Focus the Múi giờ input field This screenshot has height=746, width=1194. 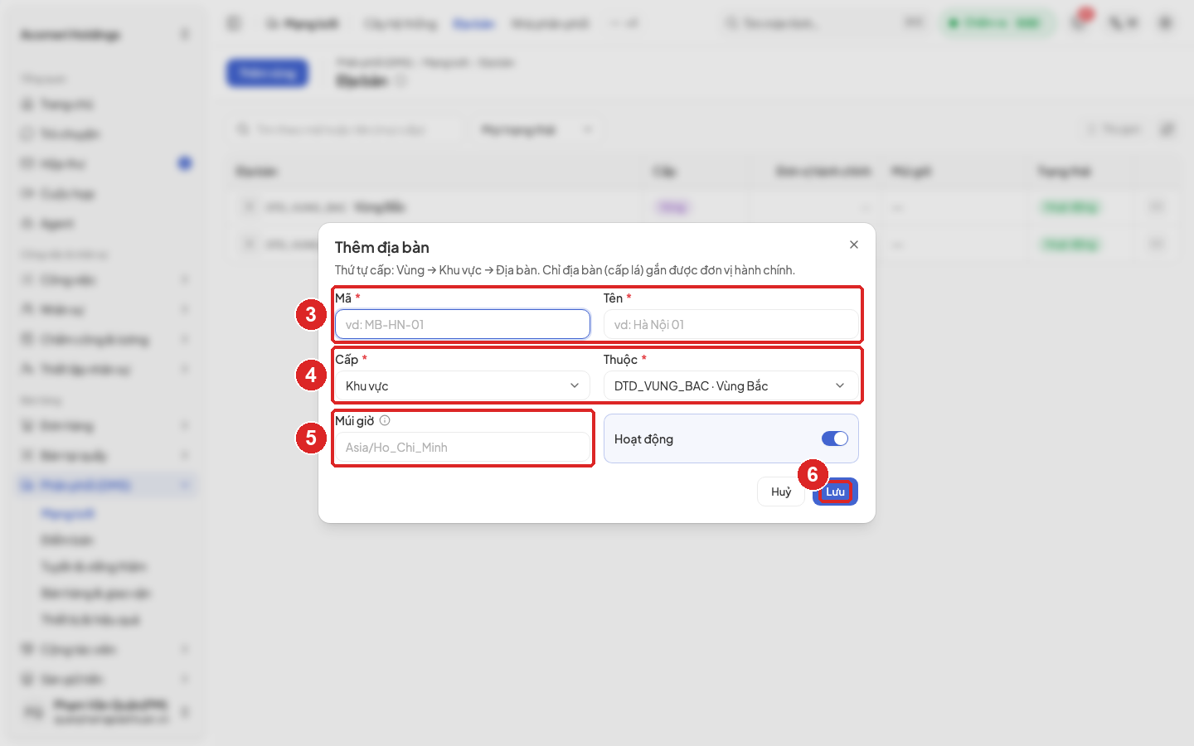click(463, 447)
